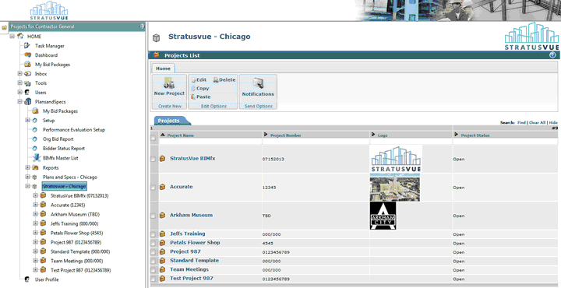Image resolution: width=561 pixels, height=288 pixels.
Task: Open Task Manager icon in tree
Action: [27, 46]
